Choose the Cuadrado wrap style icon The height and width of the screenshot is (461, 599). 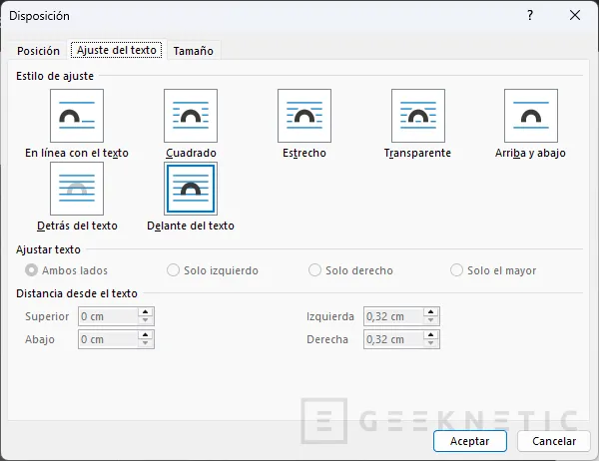click(191, 116)
